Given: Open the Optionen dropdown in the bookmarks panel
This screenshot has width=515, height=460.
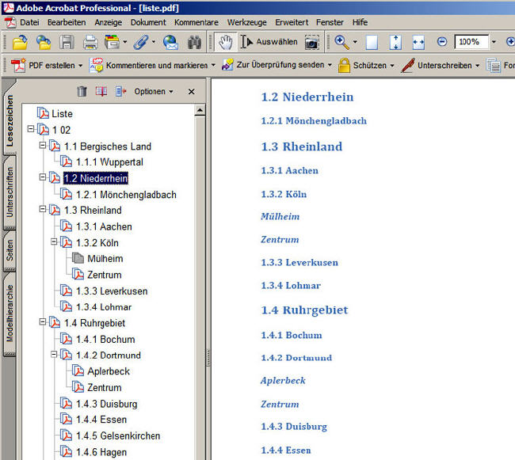Looking at the screenshot, I should [153, 92].
